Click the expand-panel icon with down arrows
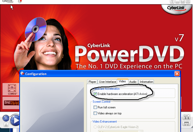 186,124
